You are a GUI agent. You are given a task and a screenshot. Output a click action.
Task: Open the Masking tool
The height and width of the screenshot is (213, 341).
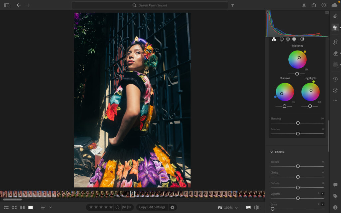click(335, 65)
